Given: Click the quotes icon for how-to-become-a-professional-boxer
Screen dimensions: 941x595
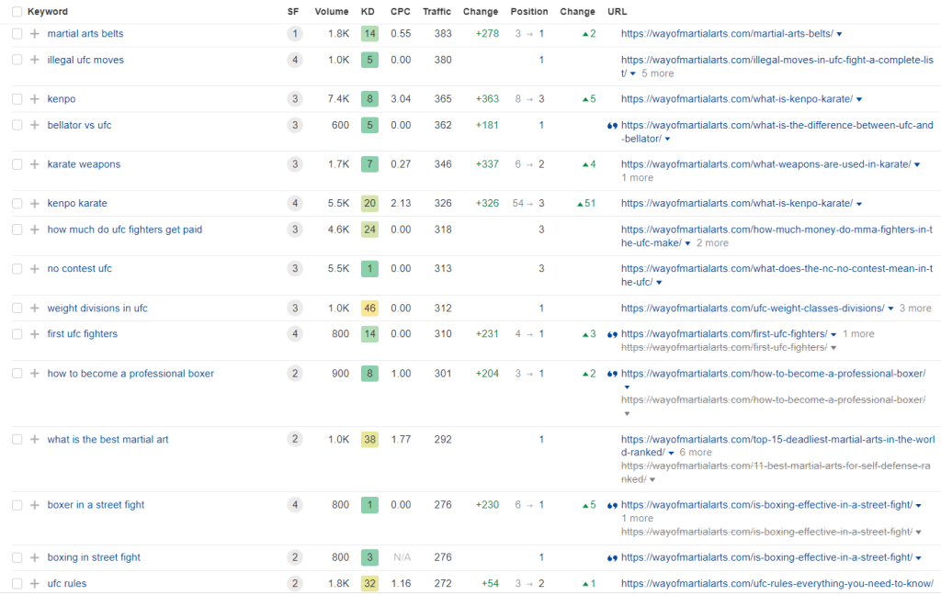Looking at the screenshot, I should point(611,373).
